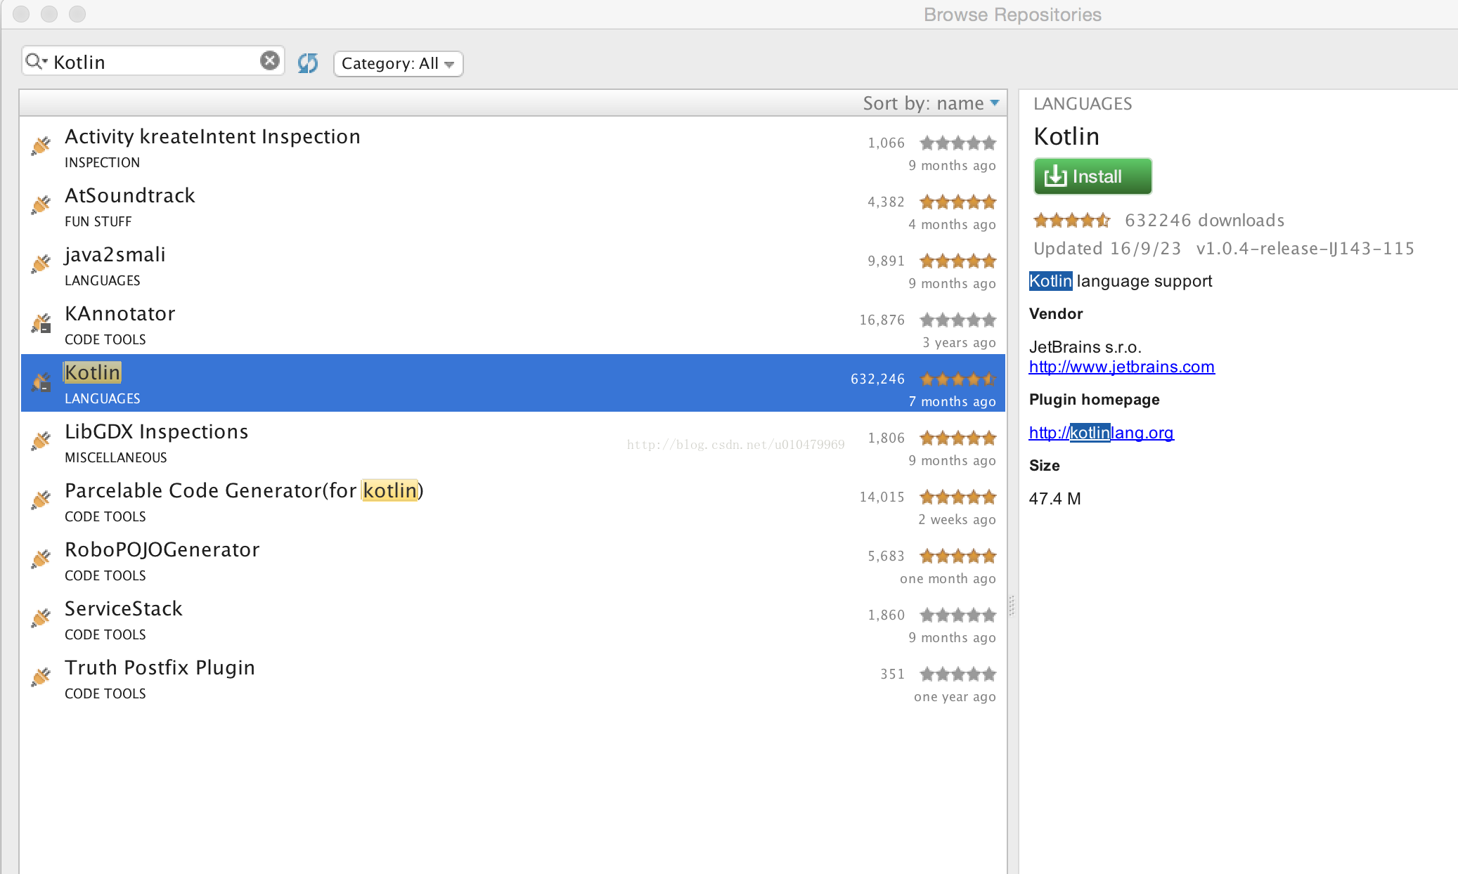Open the search options magnifier dropdown

(x=37, y=62)
